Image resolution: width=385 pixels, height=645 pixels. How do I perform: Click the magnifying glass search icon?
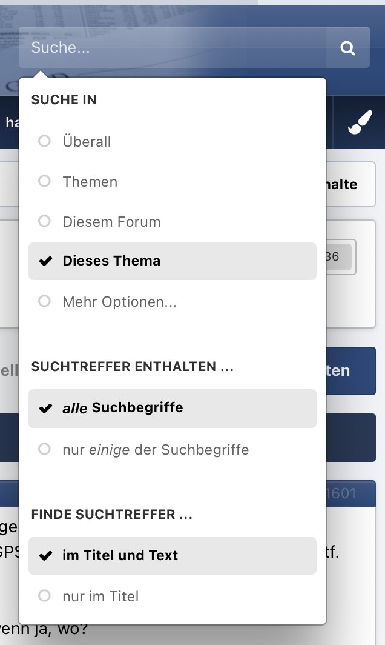tap(347, 48)
